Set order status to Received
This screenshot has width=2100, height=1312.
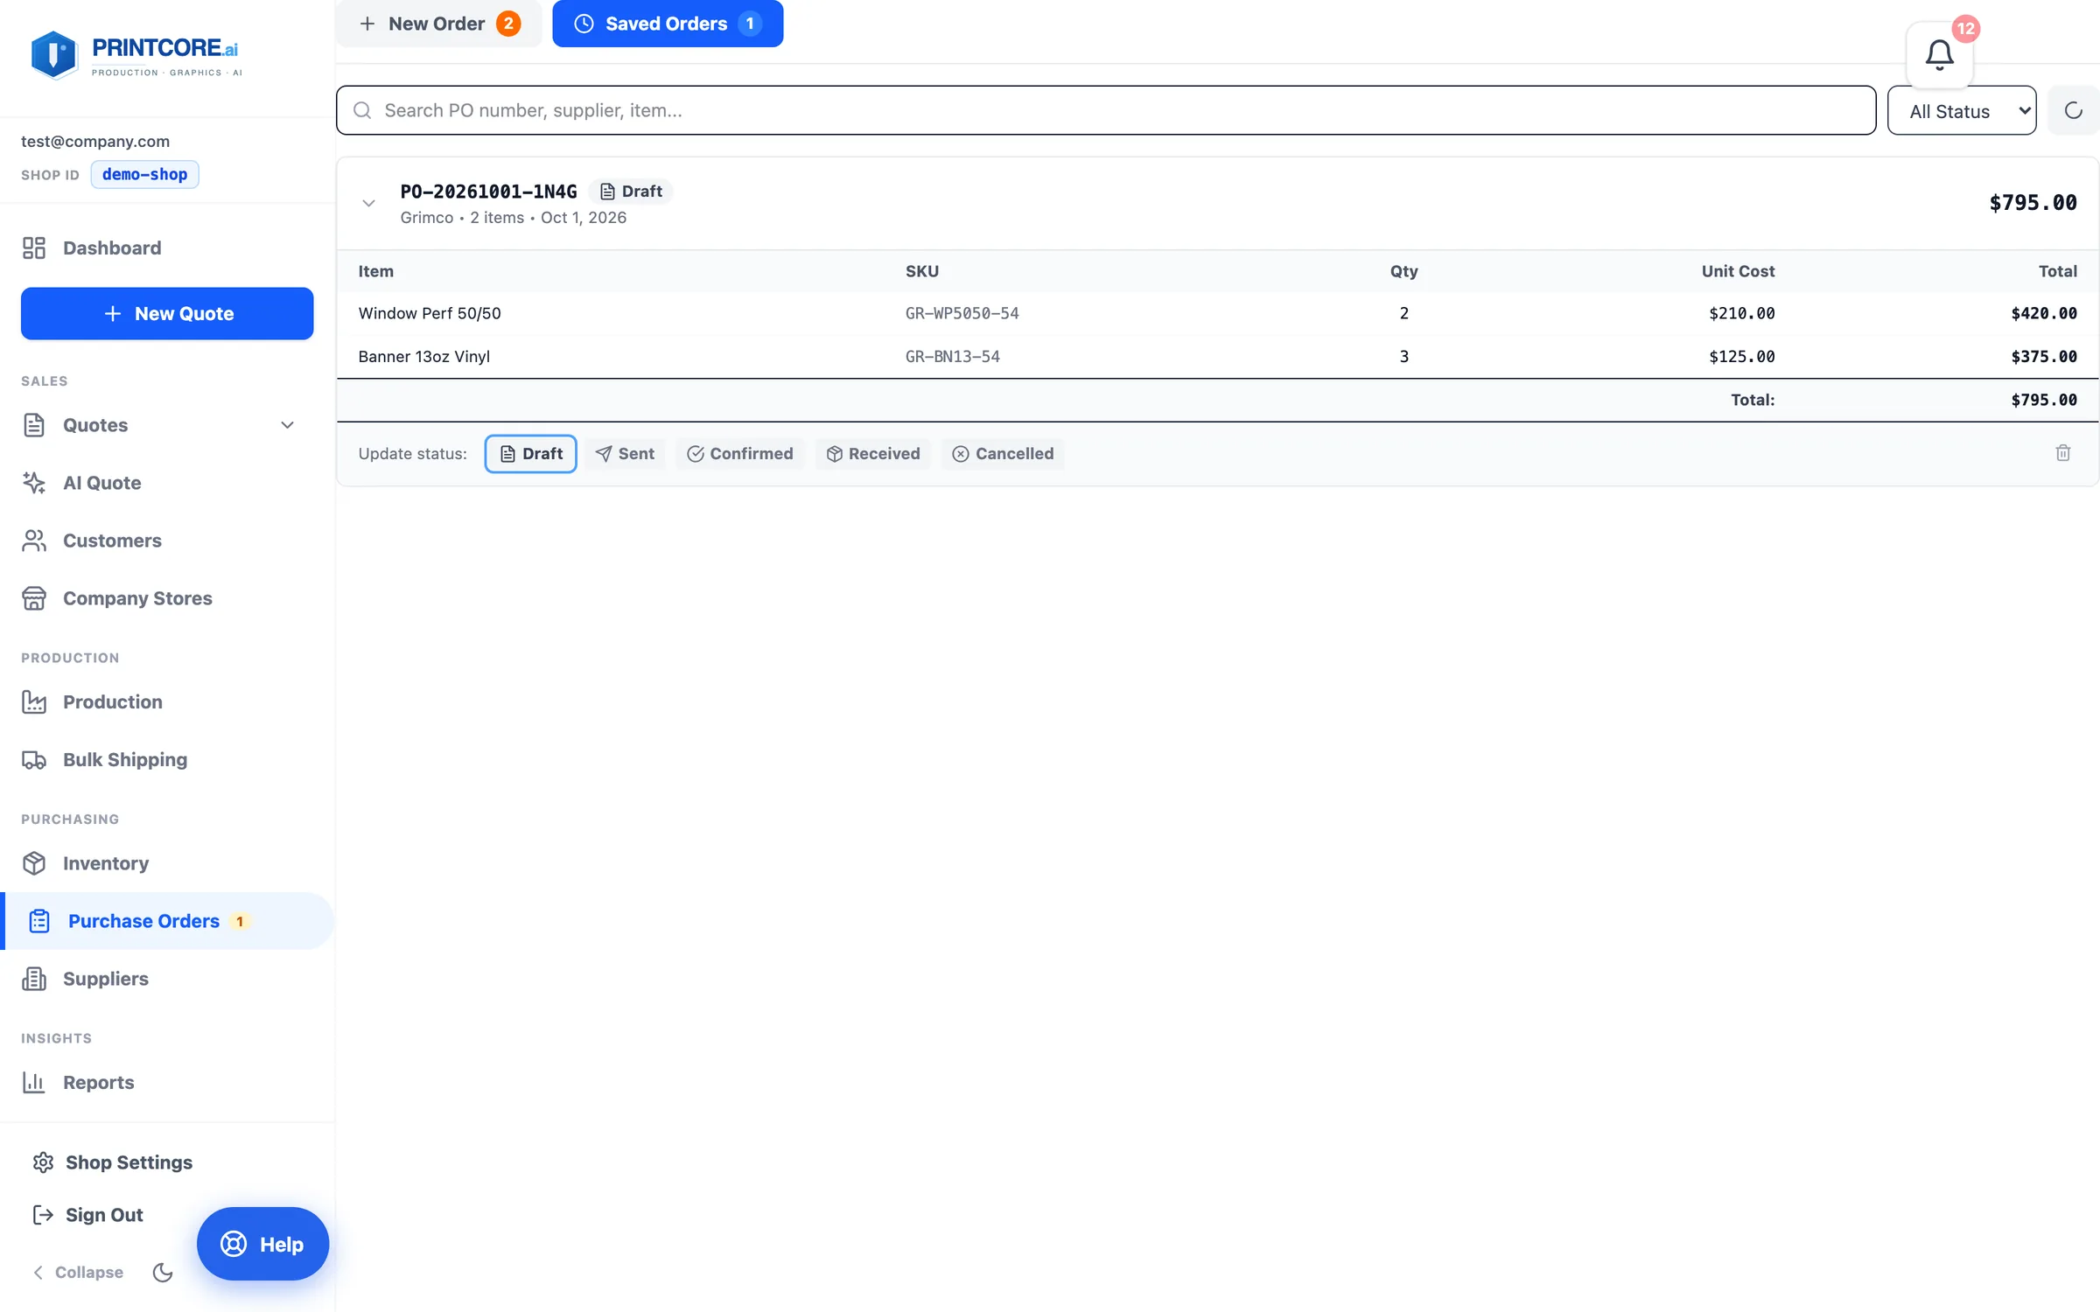point(873,453)
